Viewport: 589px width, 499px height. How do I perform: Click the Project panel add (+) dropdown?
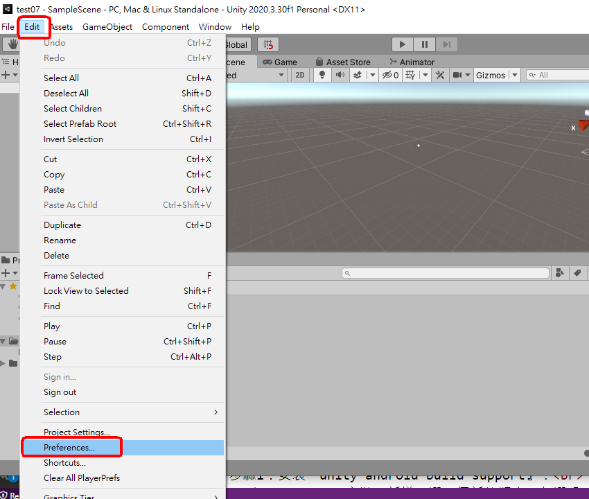pyautogui.click(x=10, y=273)
